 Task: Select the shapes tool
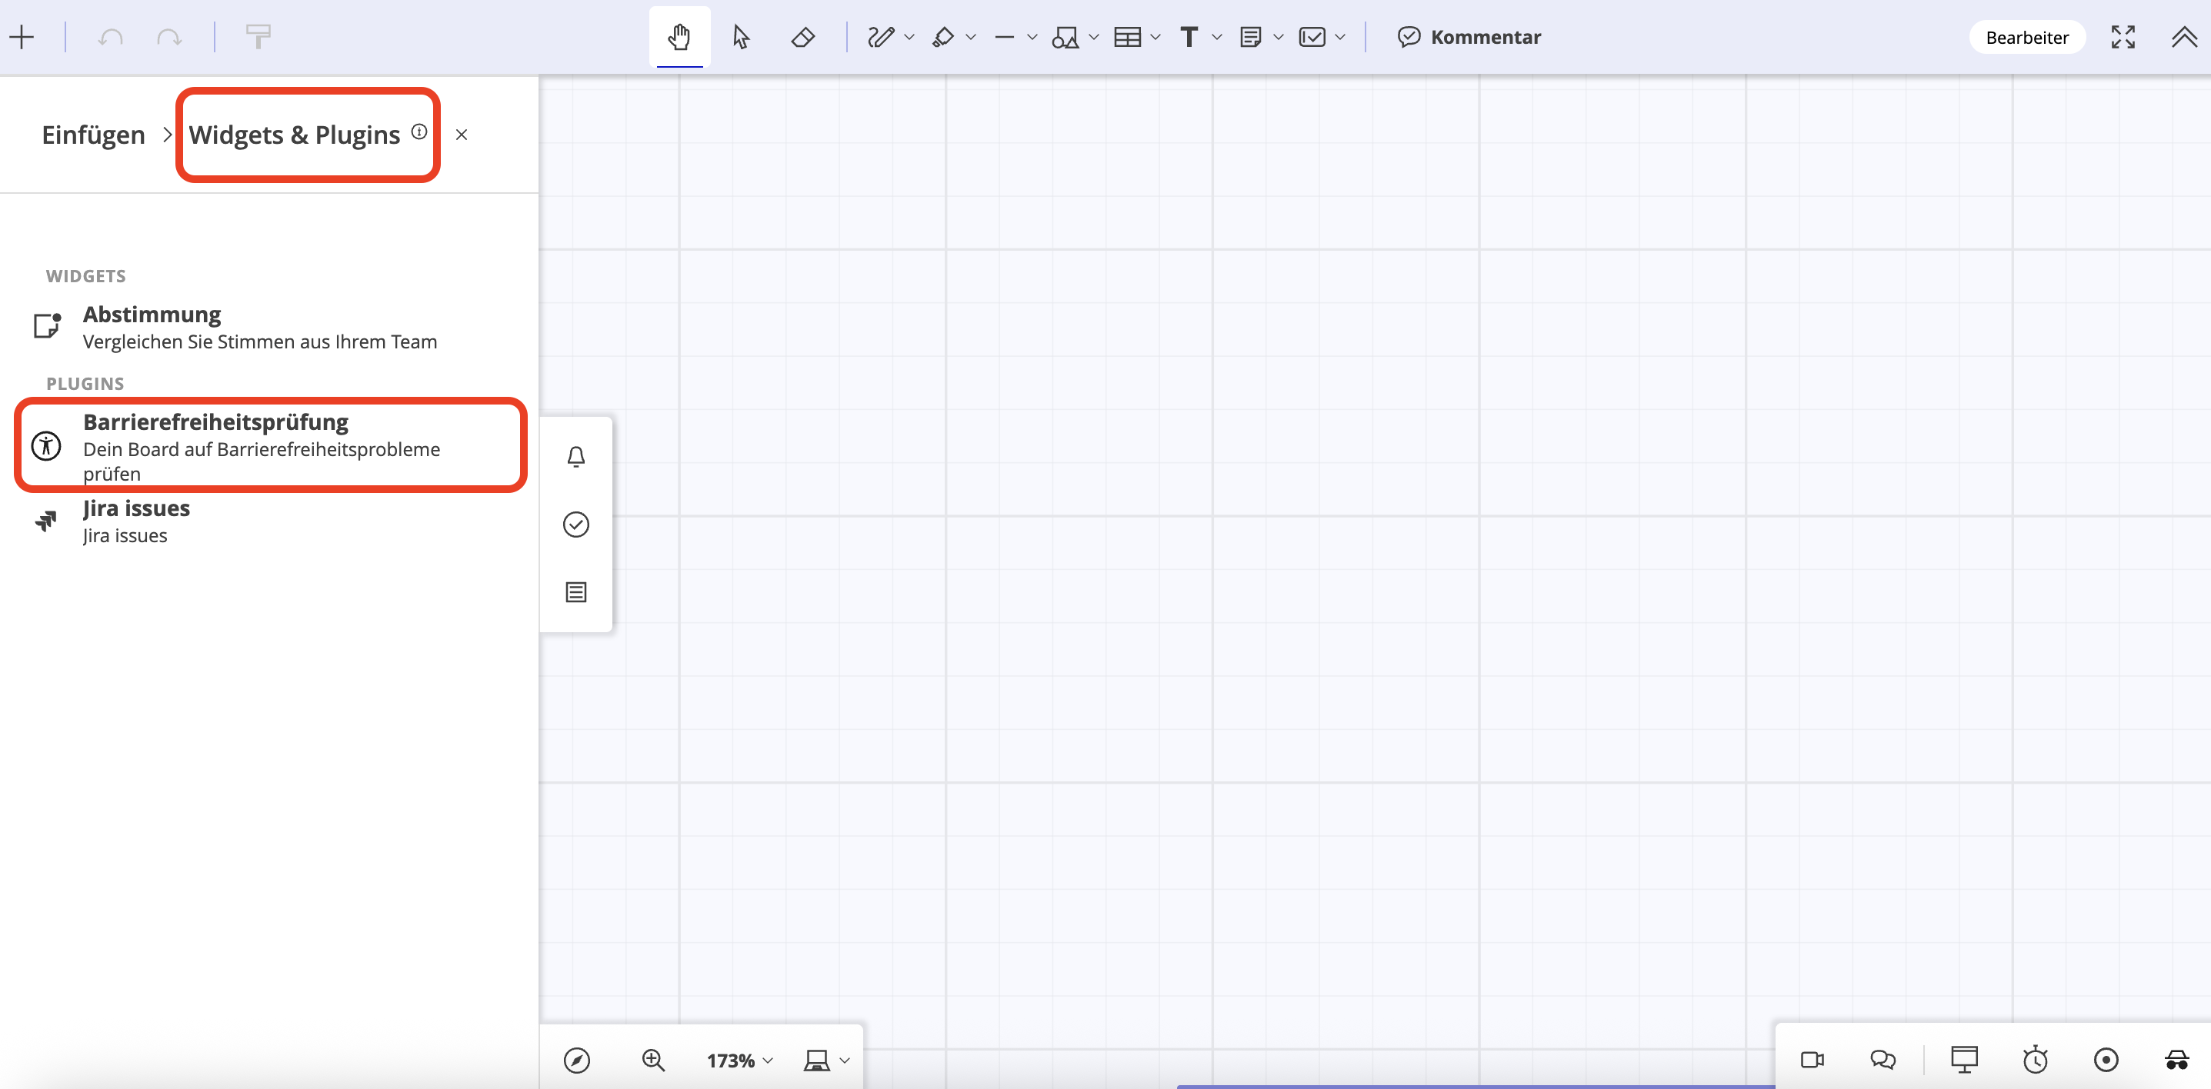[x=1065, y=37]
